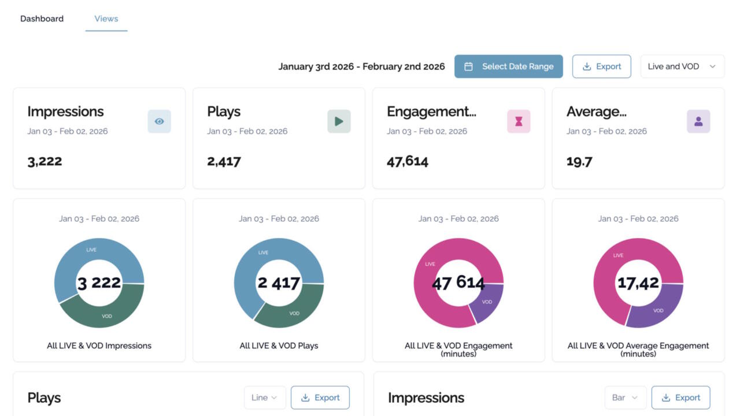
Task: Click the calendar icon in Select Date Range
Action: click(469, 66)
